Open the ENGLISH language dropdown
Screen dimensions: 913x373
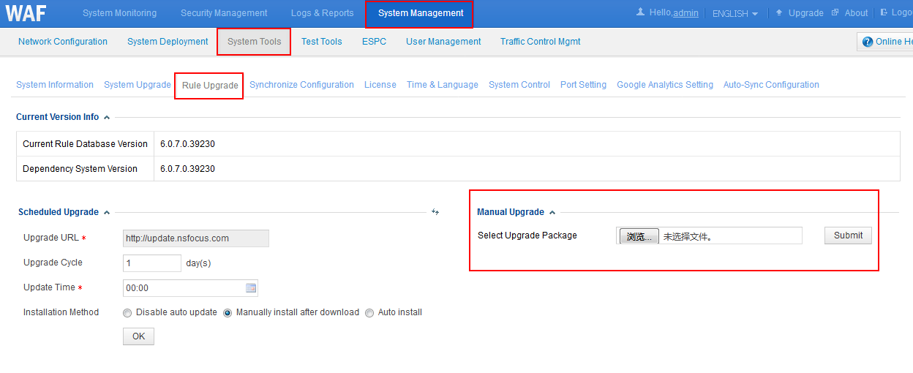pos(734,13)
